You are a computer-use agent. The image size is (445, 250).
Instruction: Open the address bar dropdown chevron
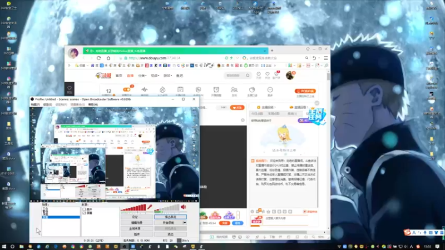[238, 58]
